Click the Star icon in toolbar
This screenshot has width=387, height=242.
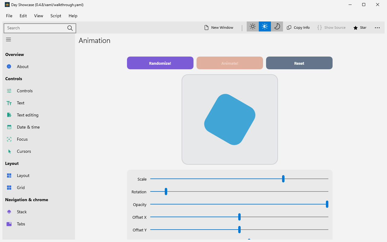(356, 28)
